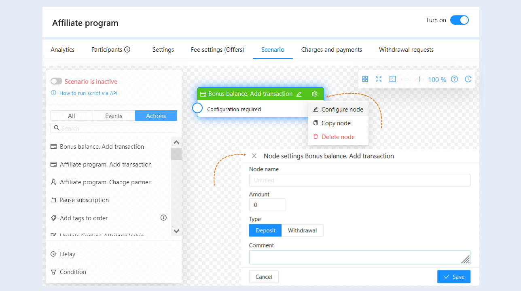
Task: Click the magnifier icon in the search box
Action: tap(57, 128)
